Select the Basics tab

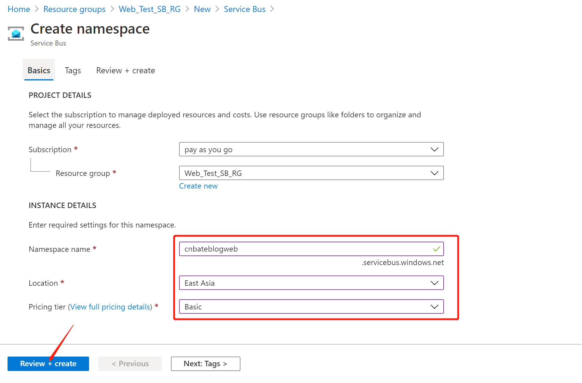tap(39, 70)
